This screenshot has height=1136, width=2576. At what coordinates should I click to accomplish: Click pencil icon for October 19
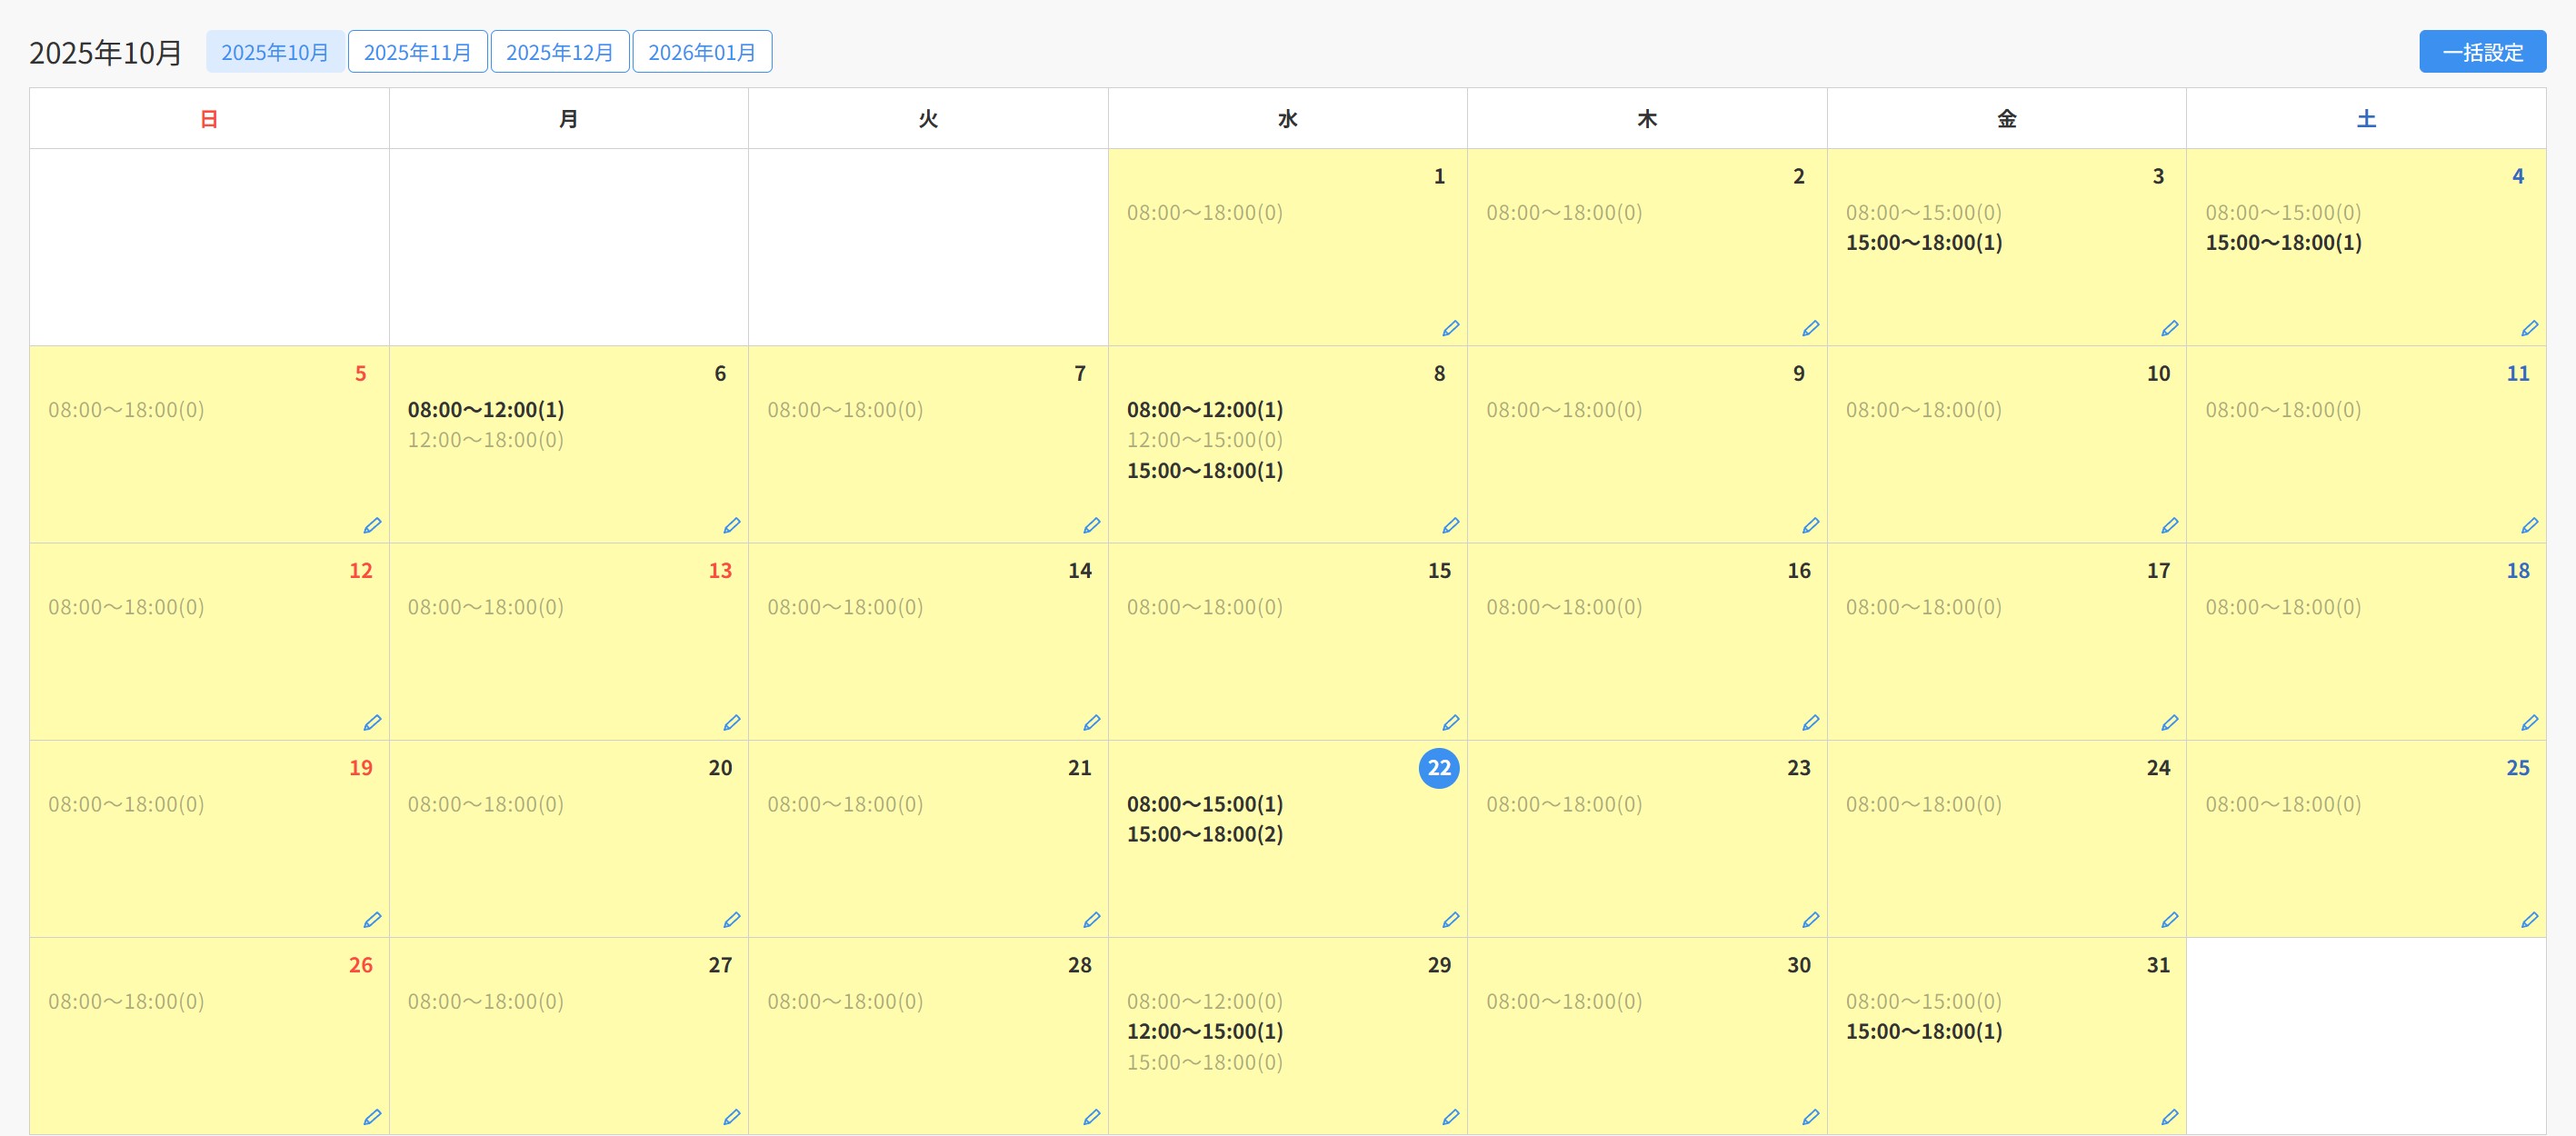tap(372, 919)
